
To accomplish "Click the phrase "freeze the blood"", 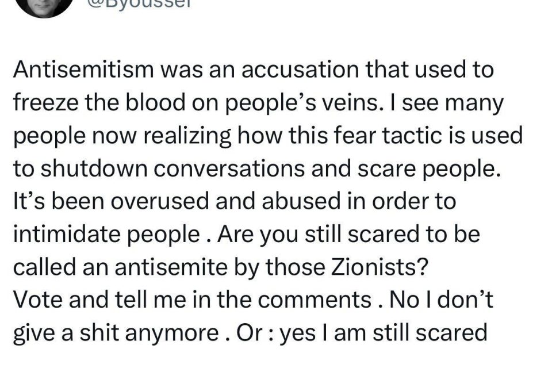I will pyautogui.click(x=99, y=102).
